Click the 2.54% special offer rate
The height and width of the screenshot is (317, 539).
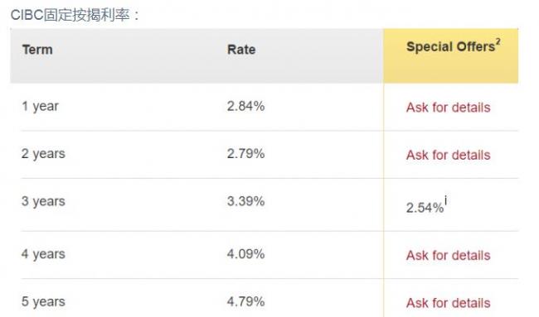(425, 208)
